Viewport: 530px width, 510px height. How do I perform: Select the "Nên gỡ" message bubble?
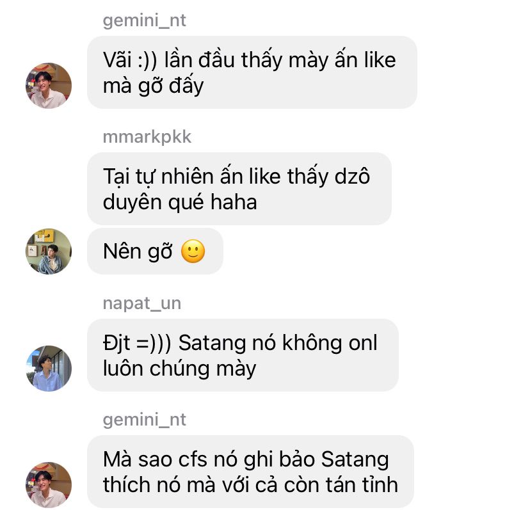pos(155,251)
